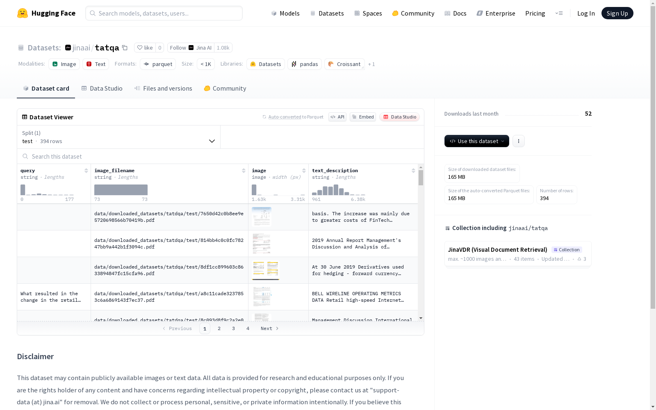
Task: Select the Image modality tag
Action: [x=64, y=64]
